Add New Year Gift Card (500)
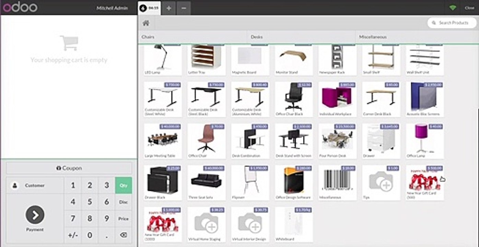Viewport: 479px width, 247px height. coord(425,183)
